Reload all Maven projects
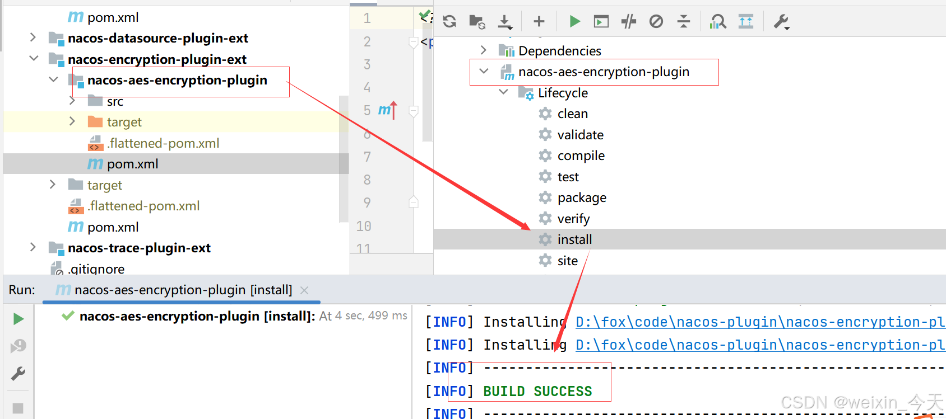 (449, 22)
